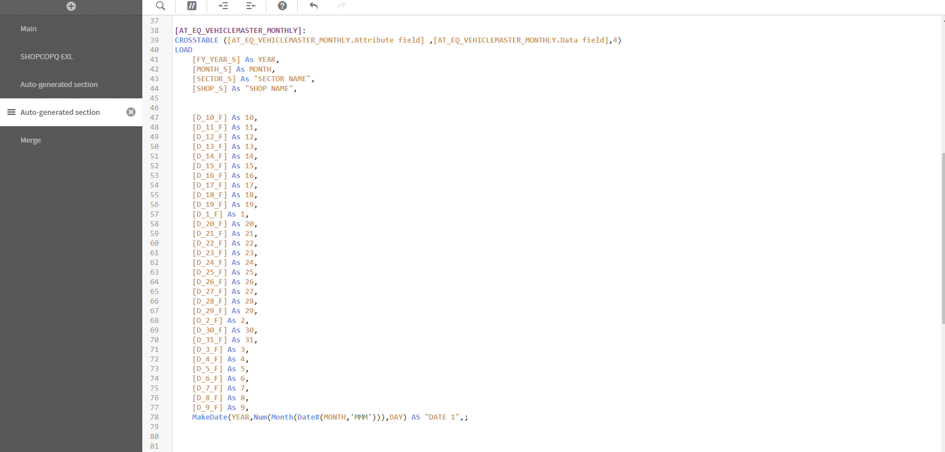
Task: Open search and replace in the script editor
Action: pos(161,6)
